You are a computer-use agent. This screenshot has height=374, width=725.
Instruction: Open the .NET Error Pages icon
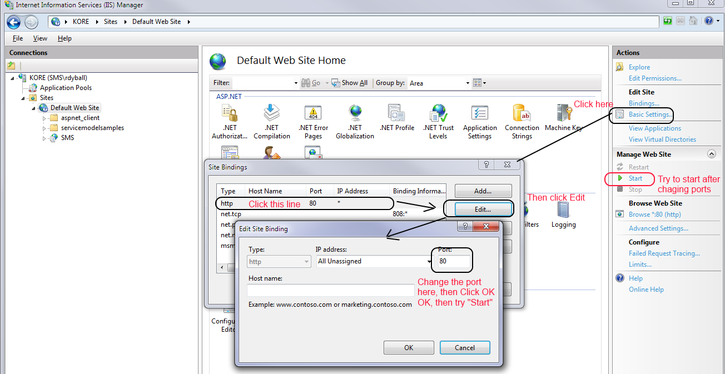pos(313,114)
